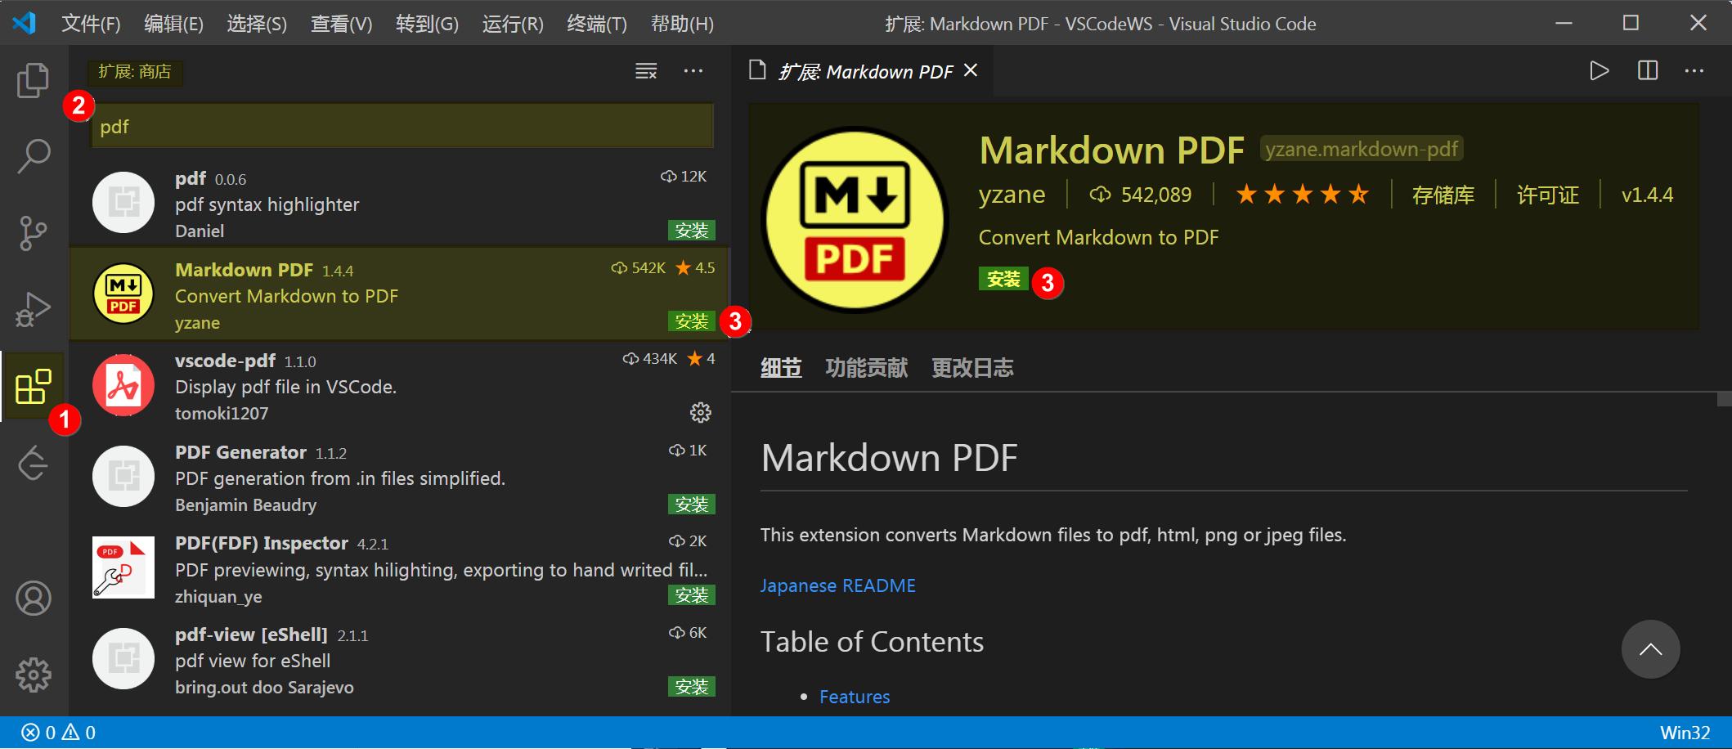
Task: Open the 转到(G) menu
Action: [427, 25]
